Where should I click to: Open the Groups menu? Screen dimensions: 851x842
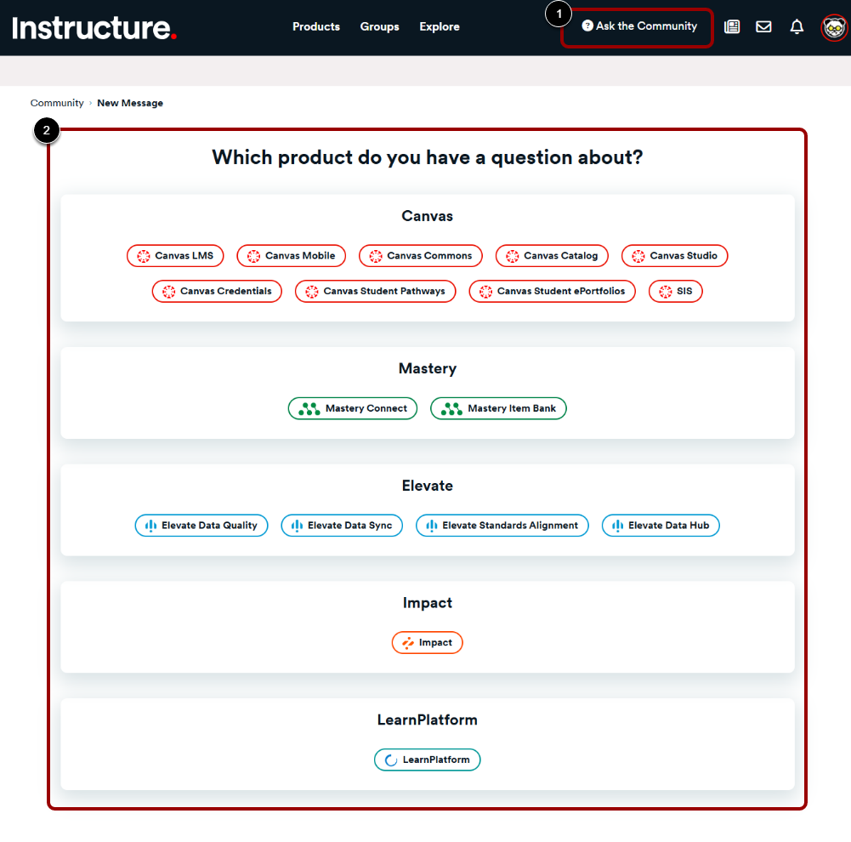point(379,26)
